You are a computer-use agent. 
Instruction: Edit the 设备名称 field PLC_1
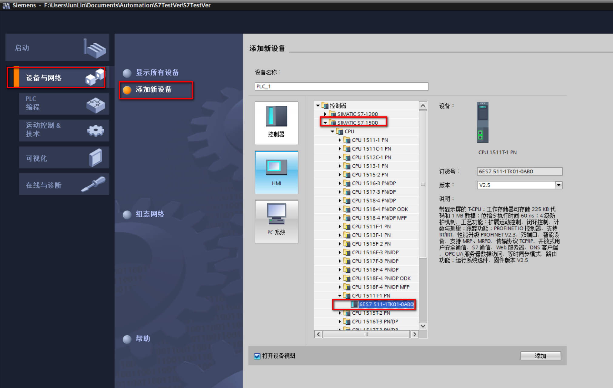coord(341,86)
